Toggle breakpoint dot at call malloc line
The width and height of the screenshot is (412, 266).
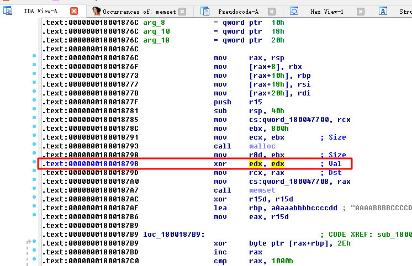(34, 144)
